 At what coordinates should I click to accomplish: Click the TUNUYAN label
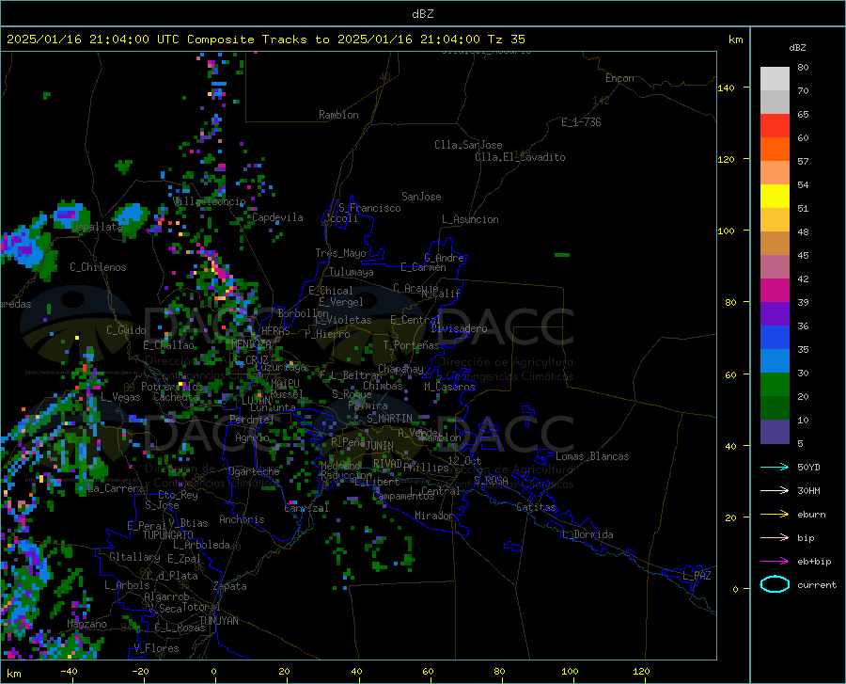pos(218,621)
